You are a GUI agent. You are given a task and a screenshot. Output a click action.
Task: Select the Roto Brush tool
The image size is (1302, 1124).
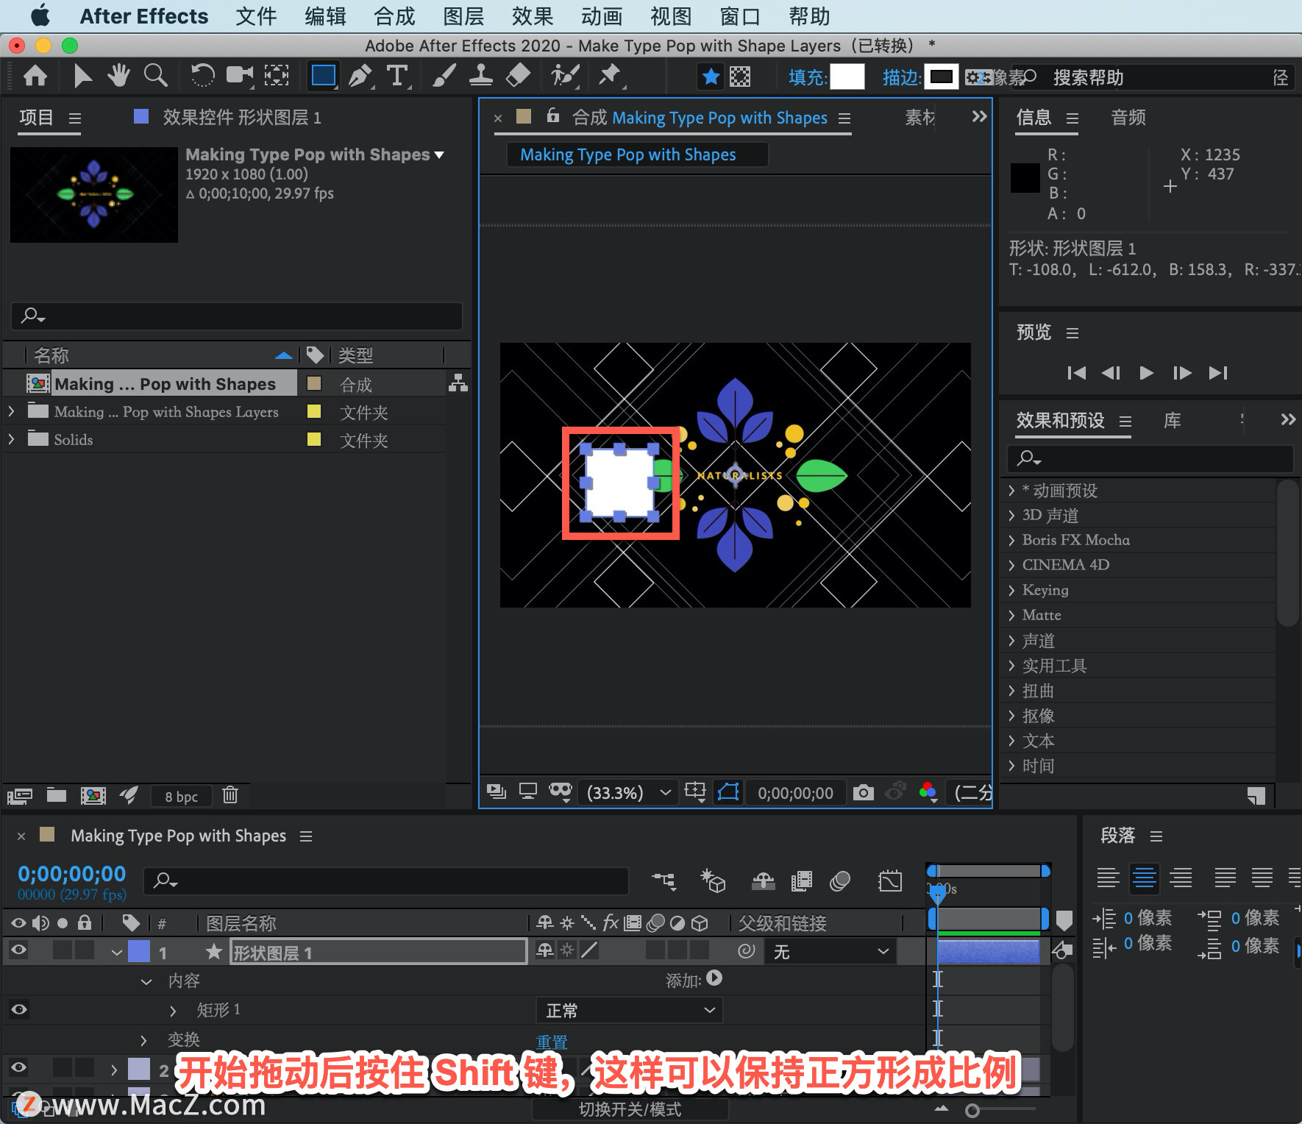coord(565,76)
